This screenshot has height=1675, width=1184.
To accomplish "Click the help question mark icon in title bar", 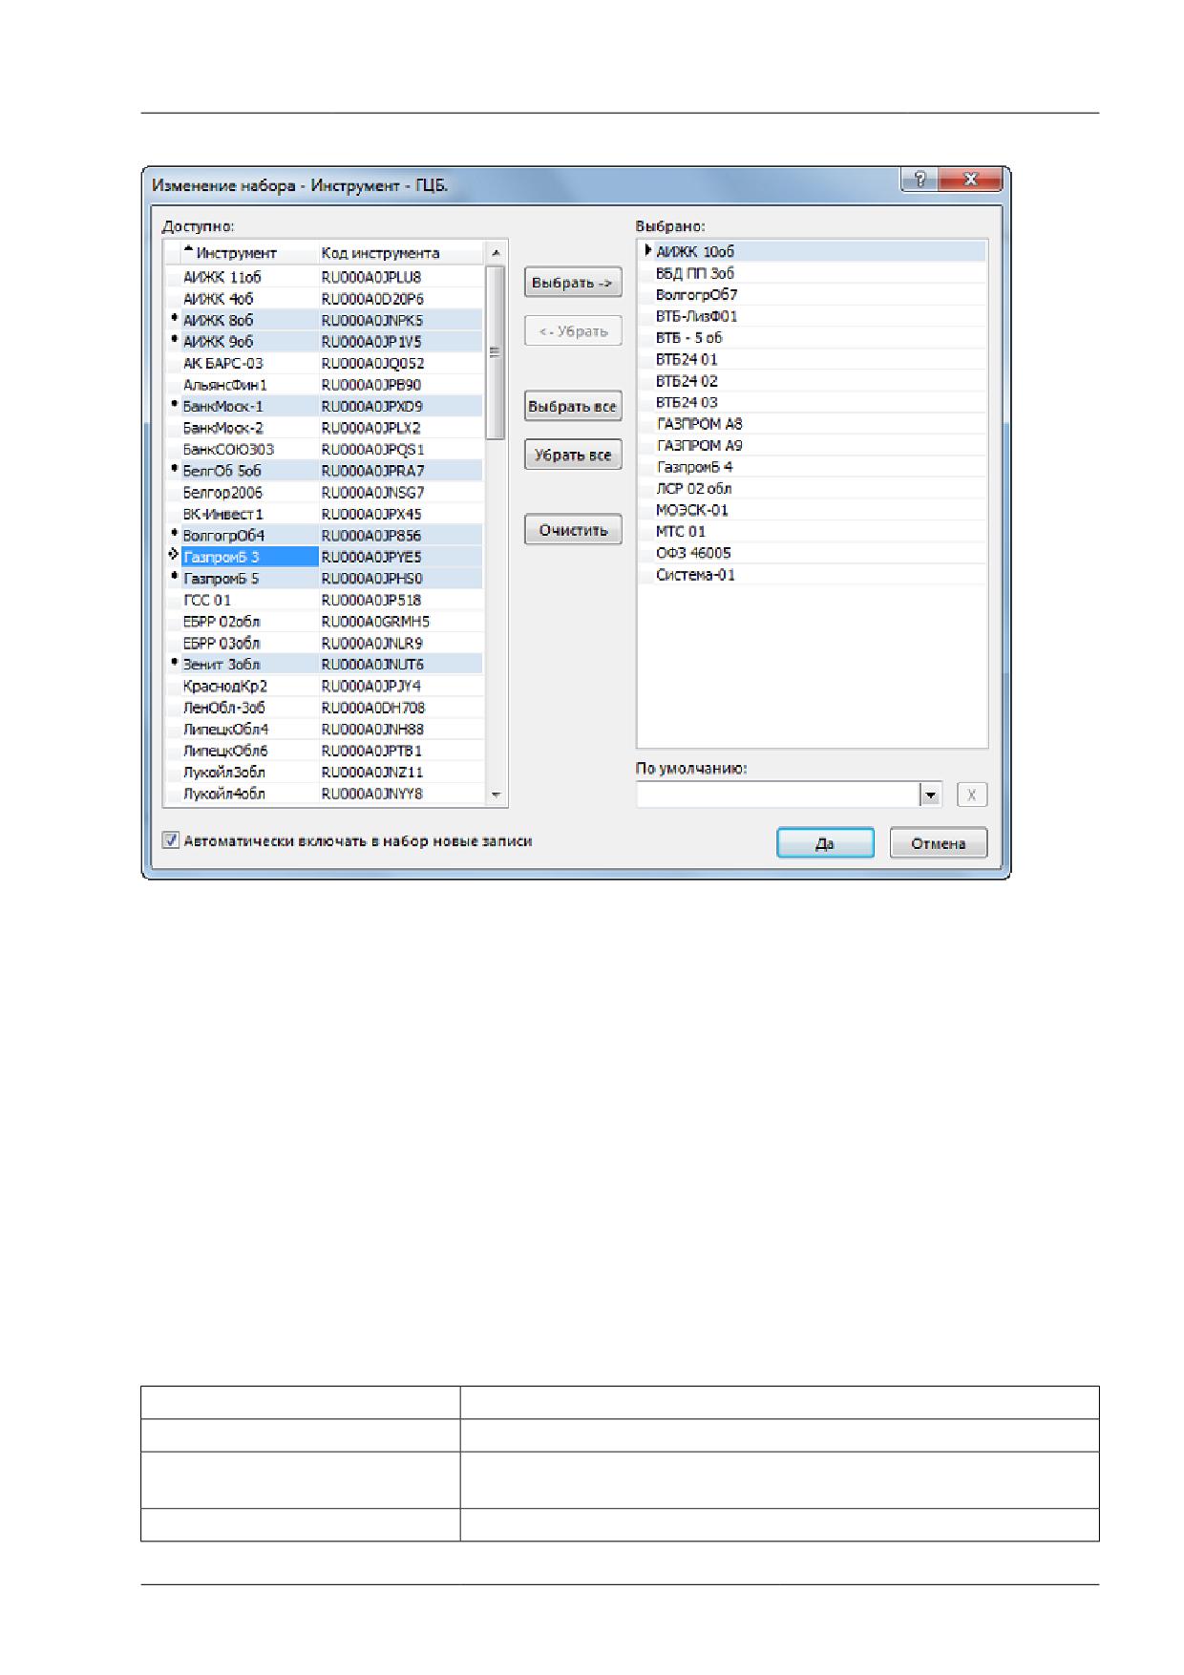I will point(920,180).
